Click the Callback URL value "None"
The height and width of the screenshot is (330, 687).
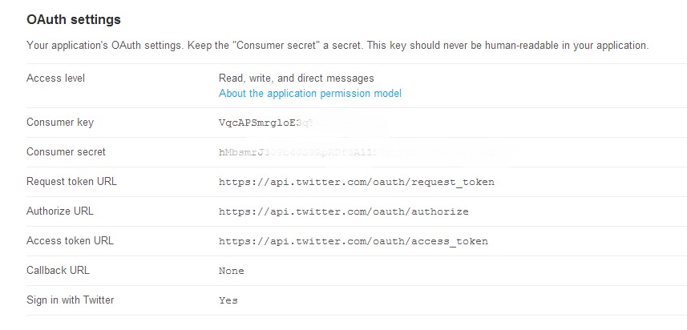[231, 272]
